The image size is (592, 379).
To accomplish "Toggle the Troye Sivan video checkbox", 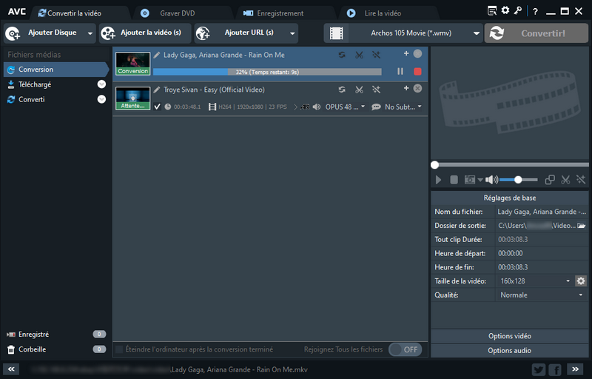I will pyautogui.click(x=158, y=107).
